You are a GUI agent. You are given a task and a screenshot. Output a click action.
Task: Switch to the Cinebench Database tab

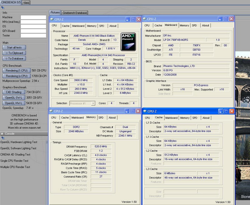point(75,13)
